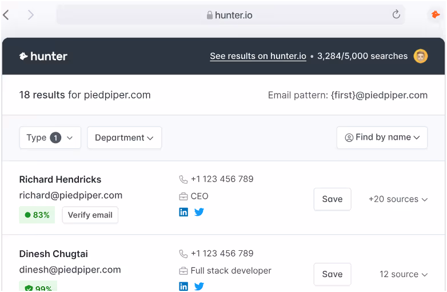Go forward with the browser forward arrow
Image resolution: width=447 pixels, height=292 pixels.
tap(31, 15)
